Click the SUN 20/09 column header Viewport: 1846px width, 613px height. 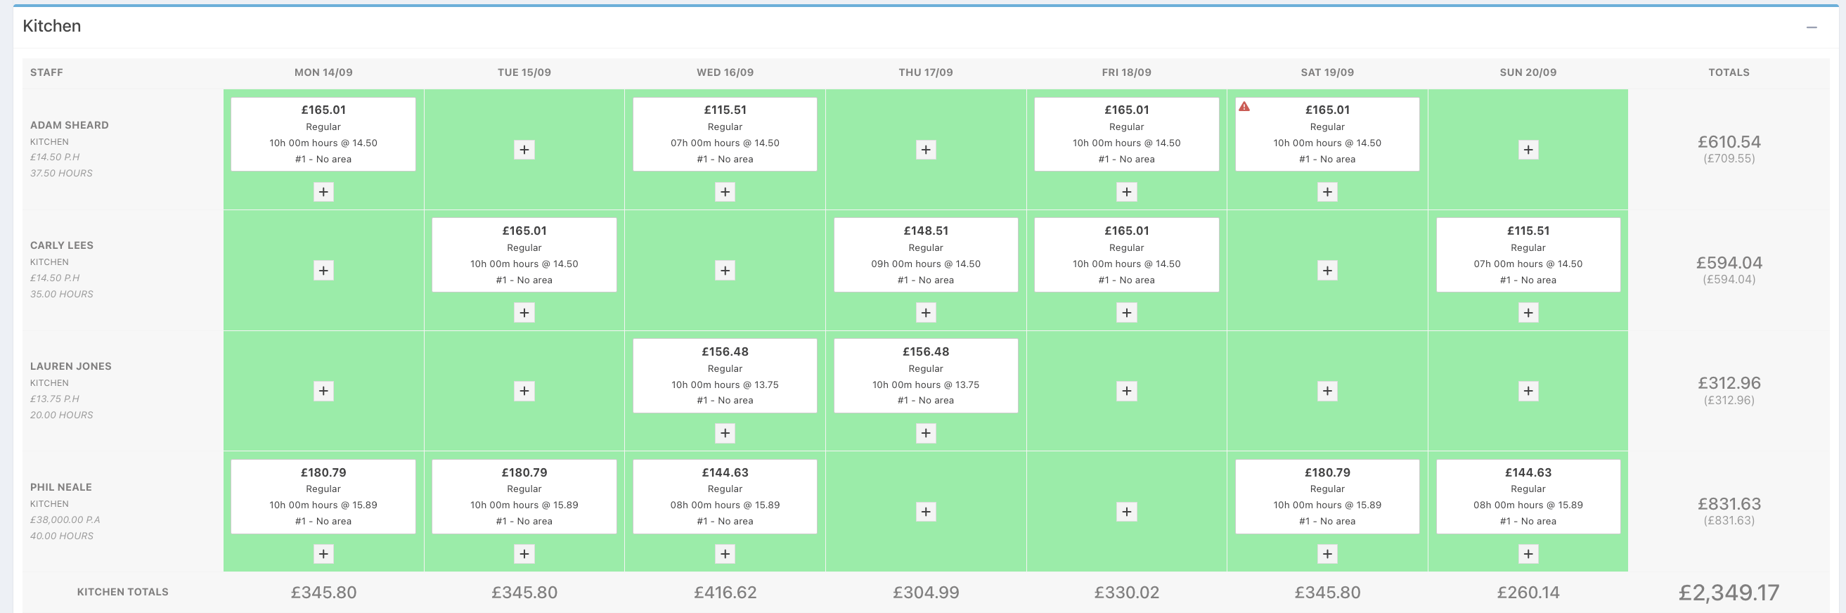pos(1528,72)
